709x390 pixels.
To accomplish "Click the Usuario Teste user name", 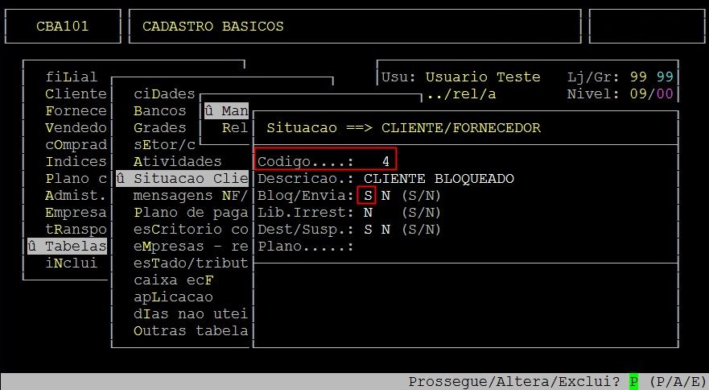I will pos(483,77).
